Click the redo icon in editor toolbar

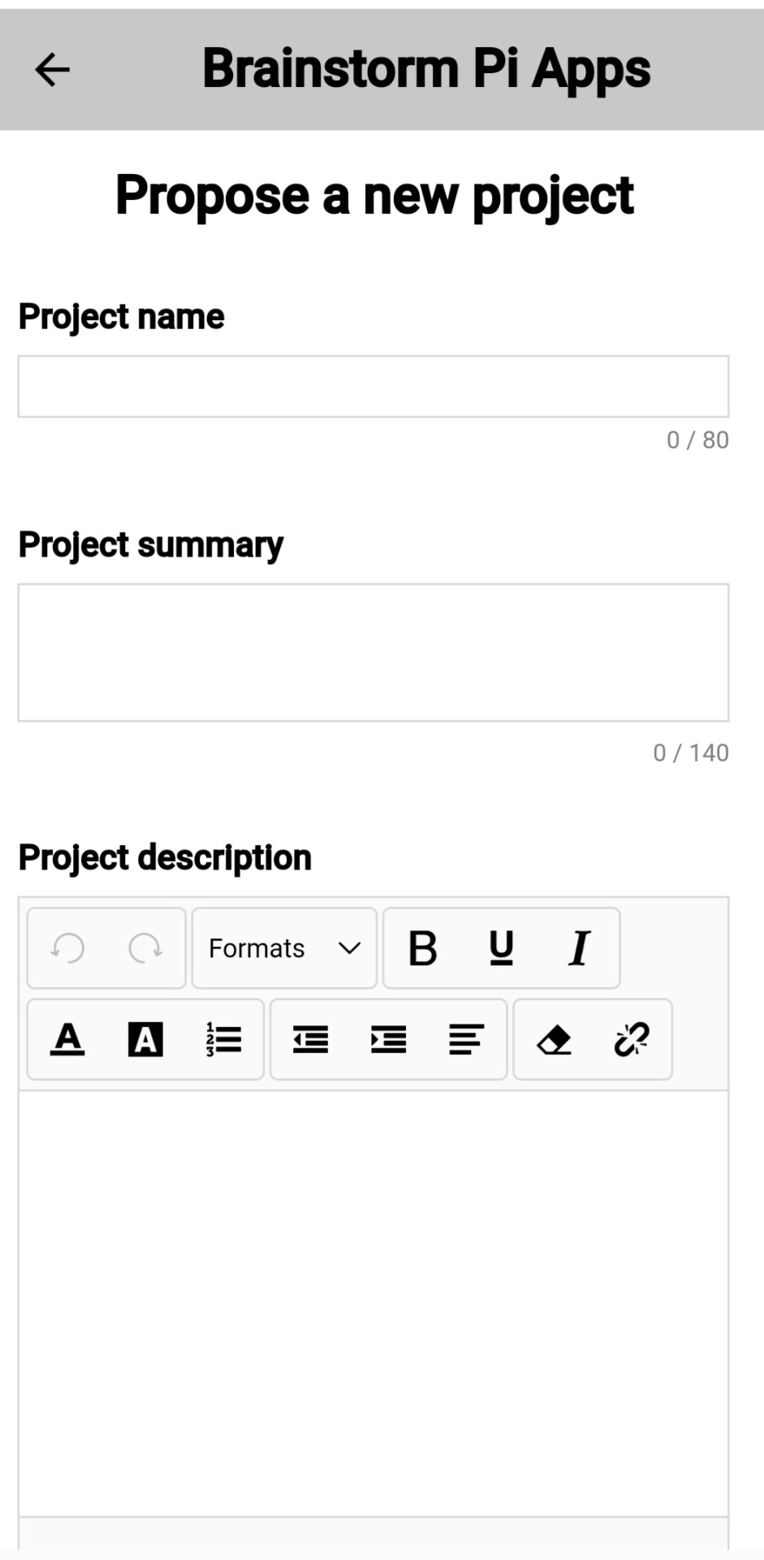click(x=145, y=947)
